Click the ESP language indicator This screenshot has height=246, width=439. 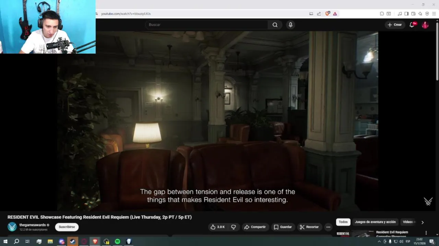click(x=408, y=242)
